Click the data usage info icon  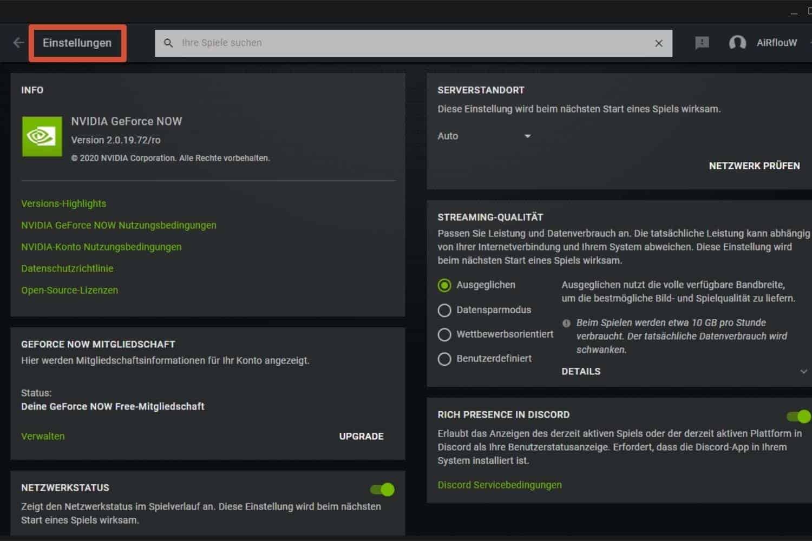tap(566, 323)
